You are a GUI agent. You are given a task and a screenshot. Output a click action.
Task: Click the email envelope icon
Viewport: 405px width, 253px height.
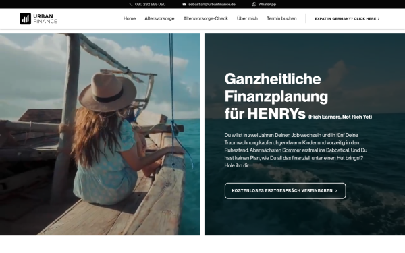pos(184,4)
